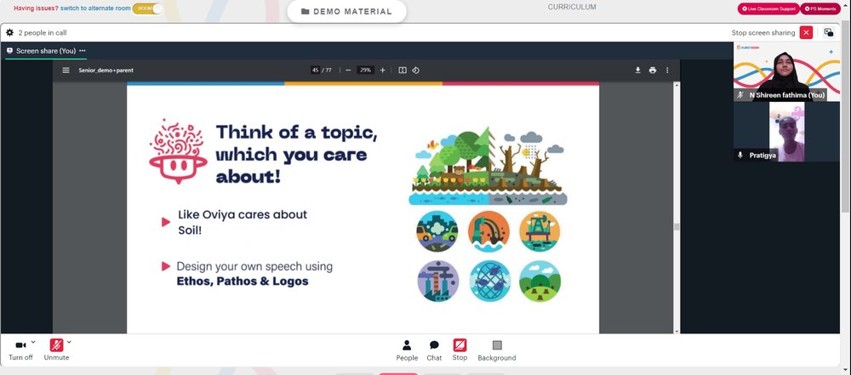Click the robot brain logo on slide
Viewport: 851px width, 375px height.
tap(178, 151)
